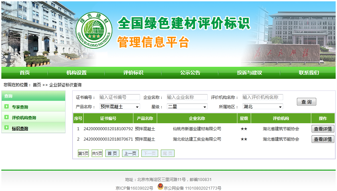Open 投诉与建议 navigation menu item
337x191 pixels.
(x=249, y=73)
